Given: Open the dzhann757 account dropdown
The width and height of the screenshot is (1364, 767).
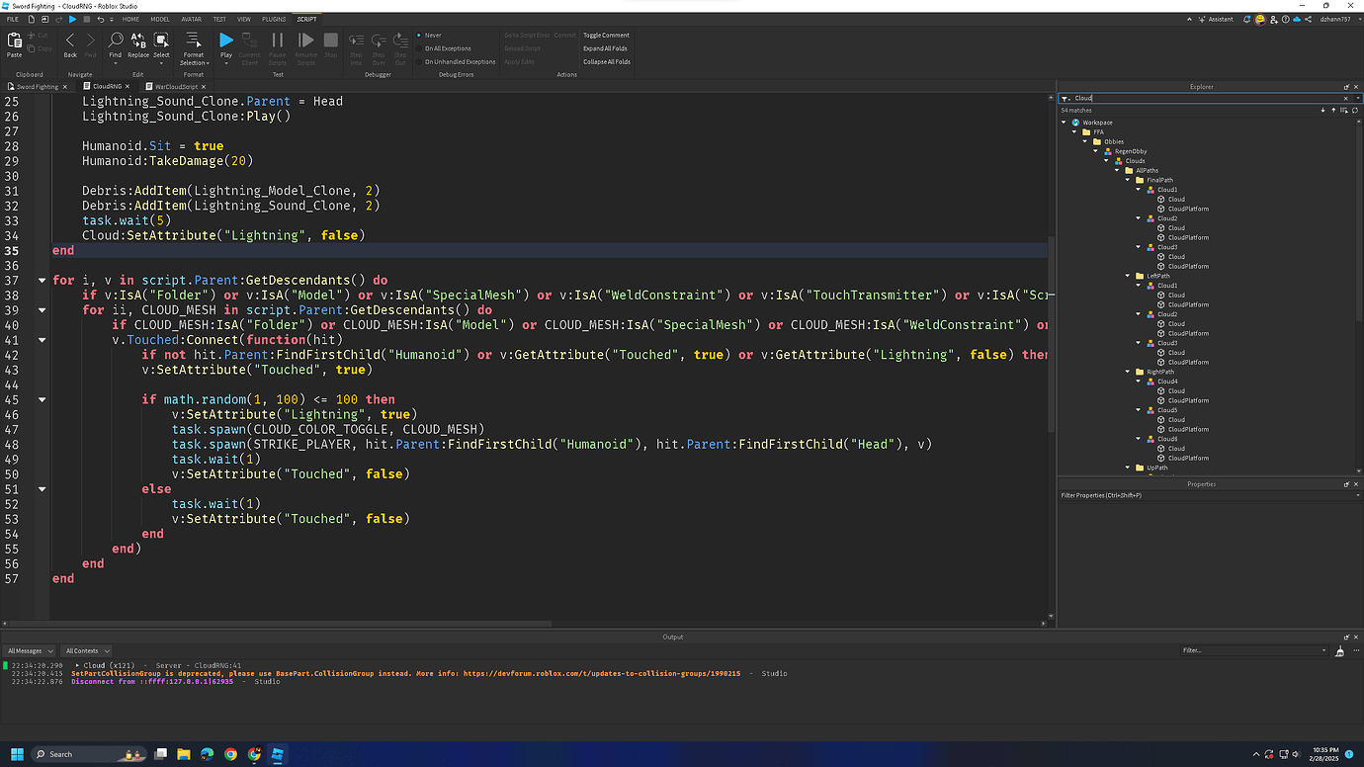Looking at the screenshot, I should 1342,19.
